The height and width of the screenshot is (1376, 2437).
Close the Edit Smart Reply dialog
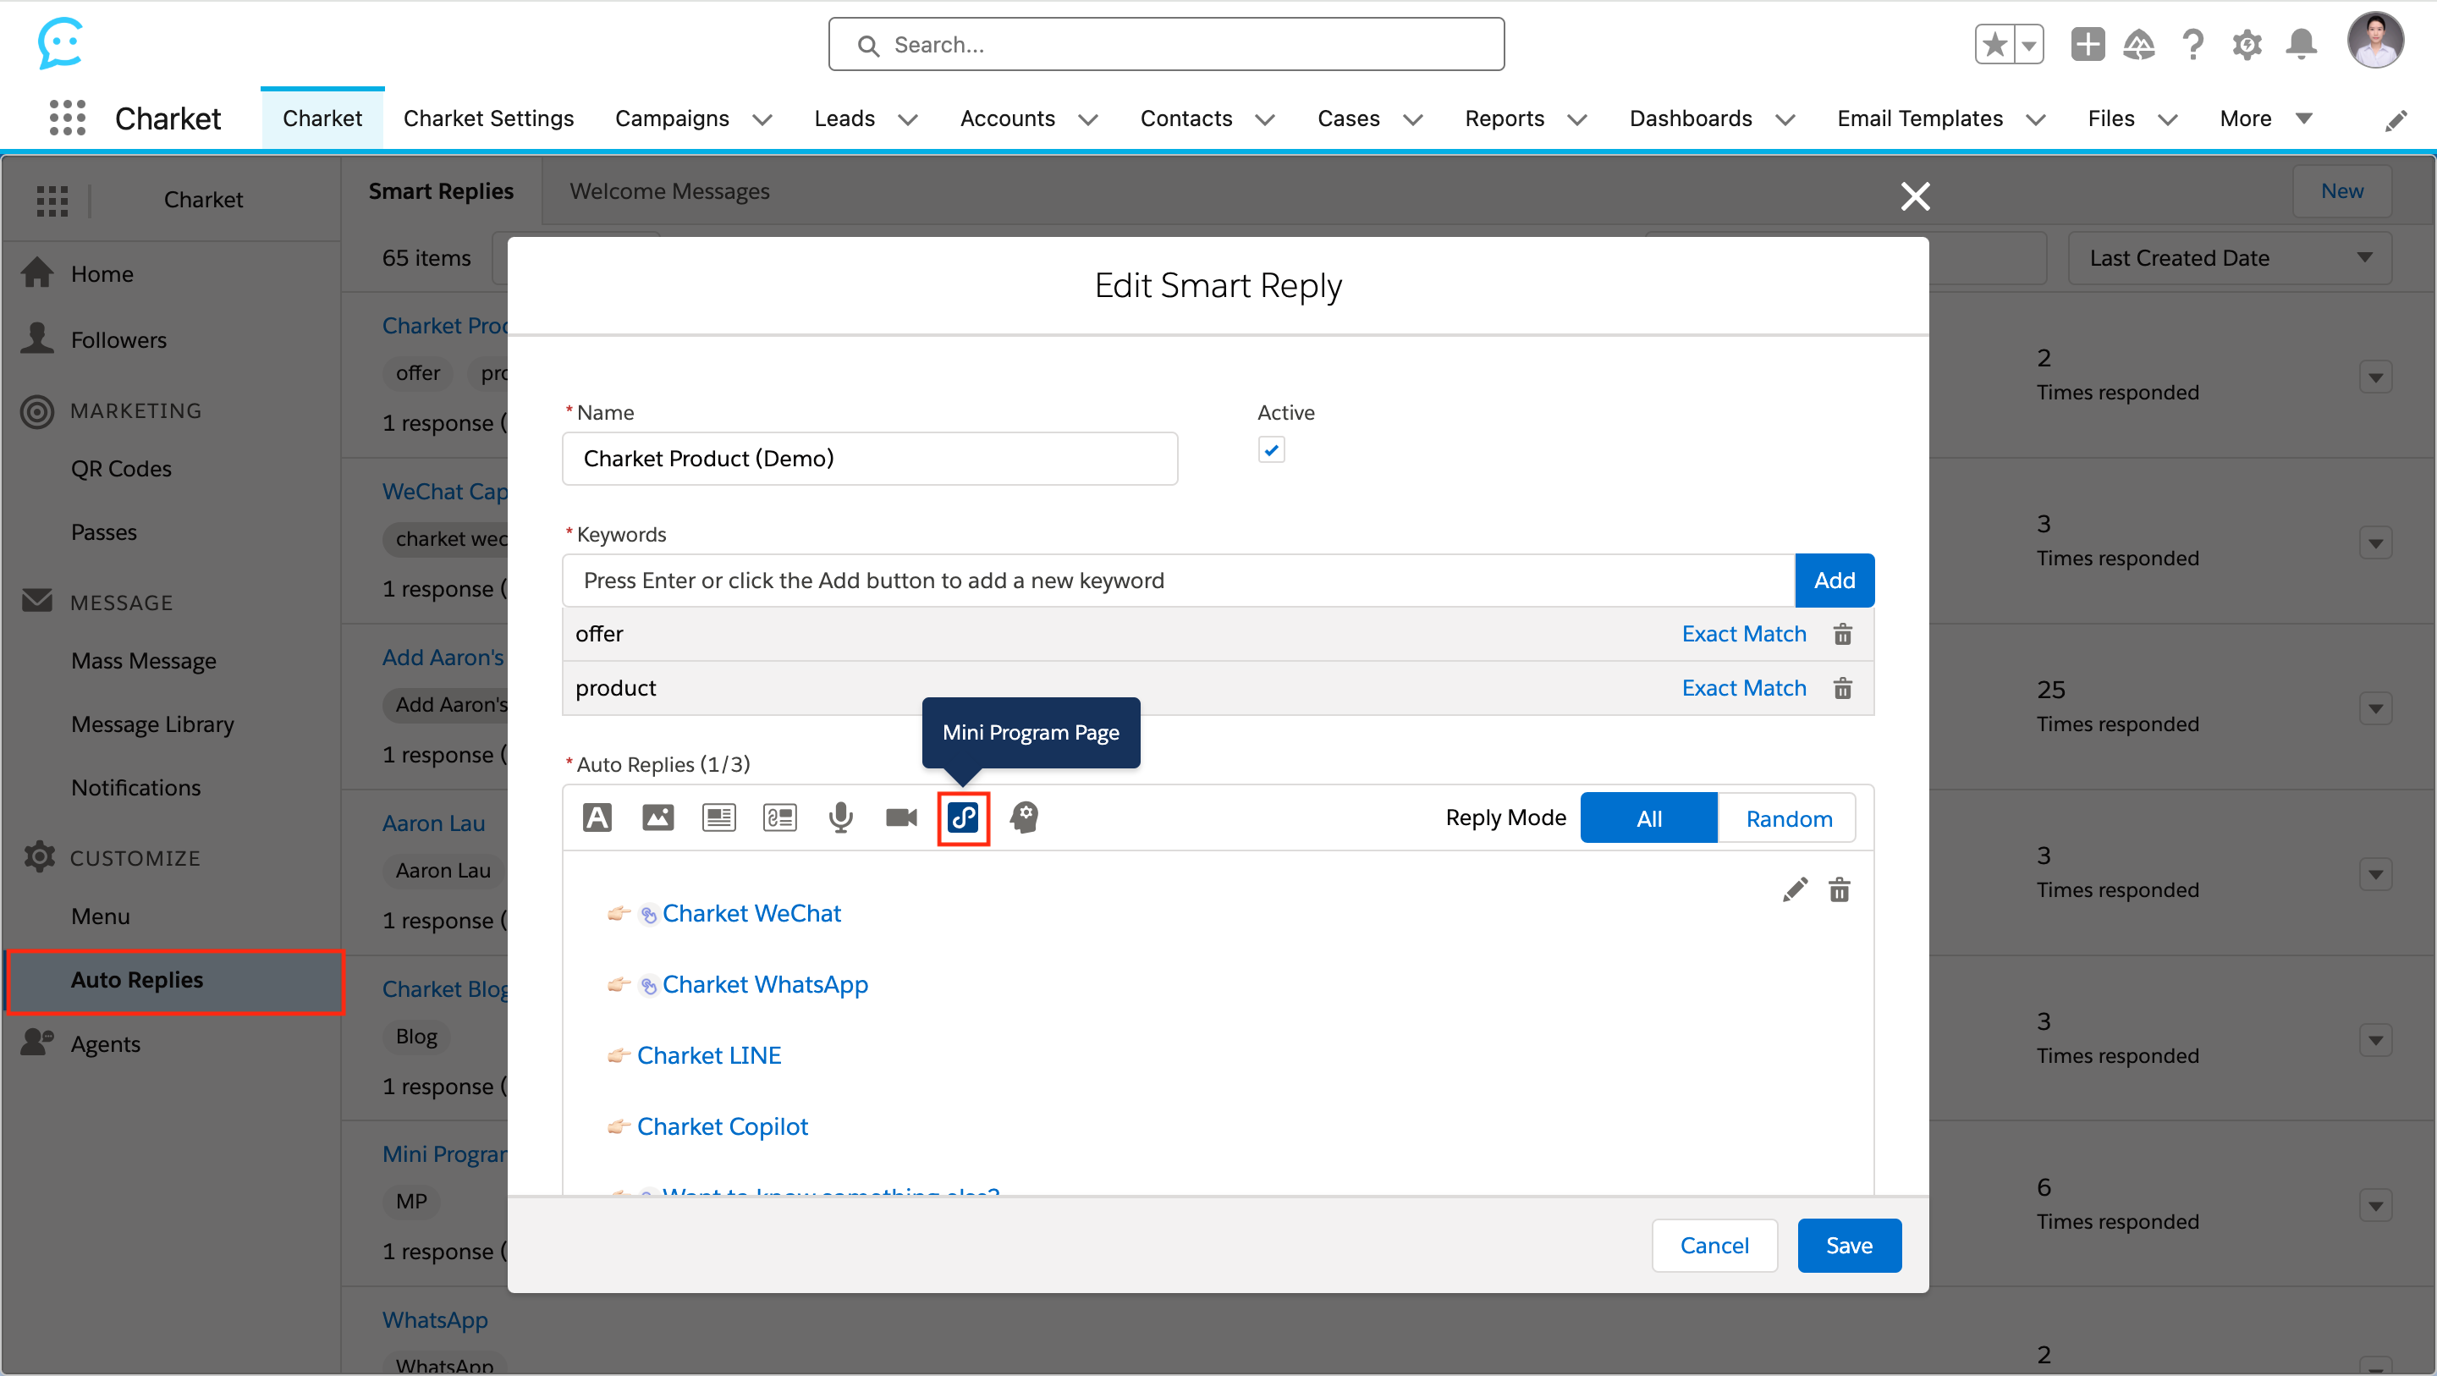(1915, 195)
